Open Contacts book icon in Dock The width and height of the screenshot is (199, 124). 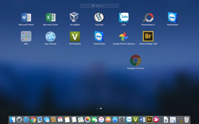click(53, 120)
